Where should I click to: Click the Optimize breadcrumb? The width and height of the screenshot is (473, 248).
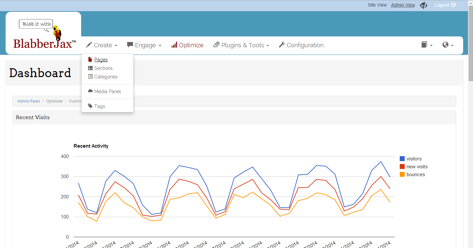(x=55, y=101)
